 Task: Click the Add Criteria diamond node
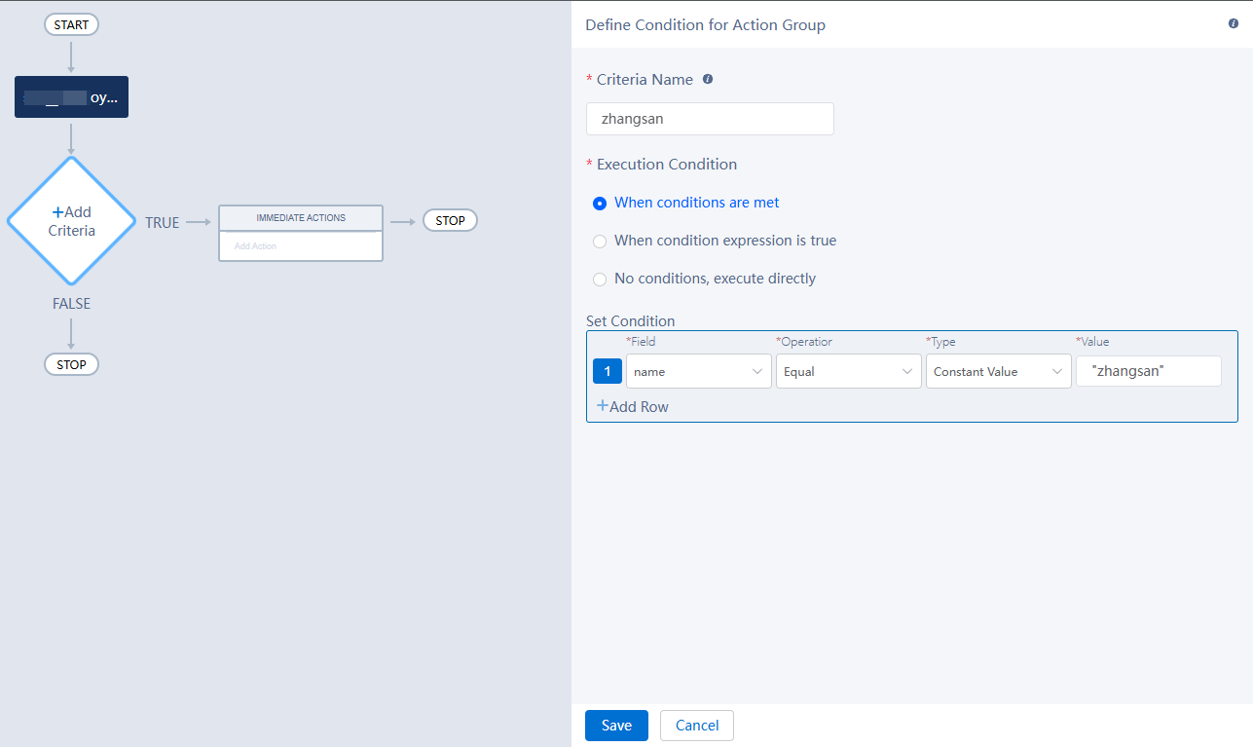tap(71, 221)
